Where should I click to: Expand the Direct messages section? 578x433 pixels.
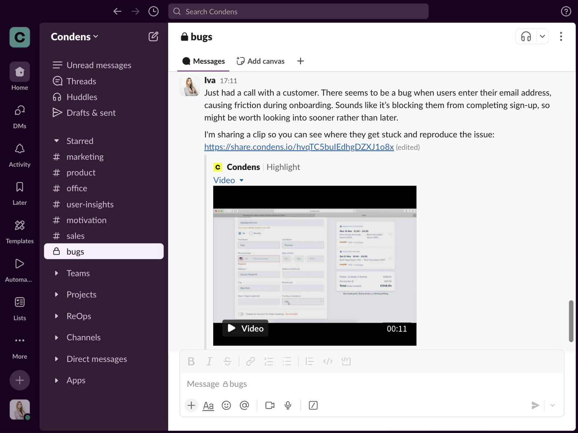click(x=56, y=359)
